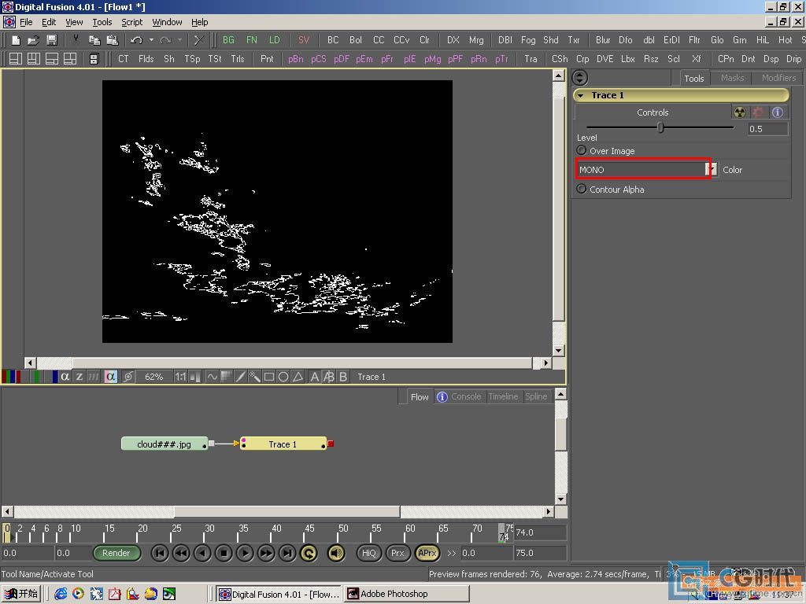
Task: Toggle the audio speaker icon
Action: (336, 554)
